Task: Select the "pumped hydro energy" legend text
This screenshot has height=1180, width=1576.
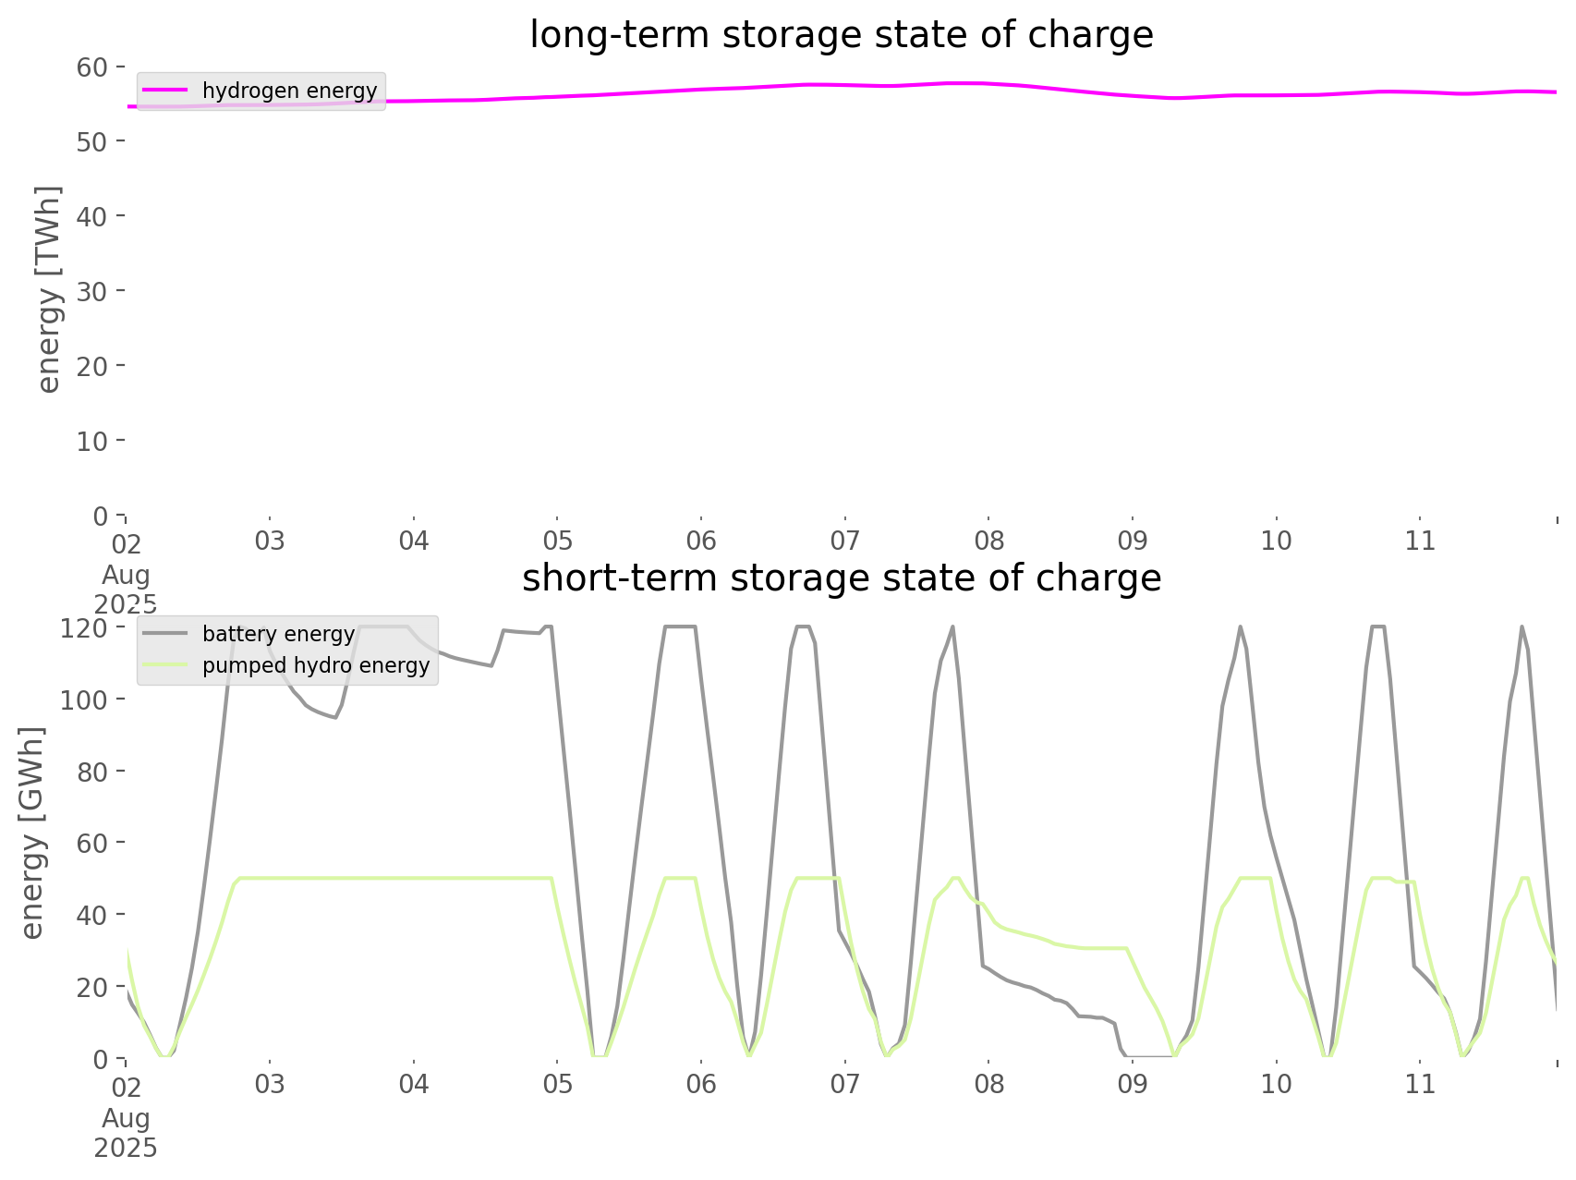Action: point(316,665)
